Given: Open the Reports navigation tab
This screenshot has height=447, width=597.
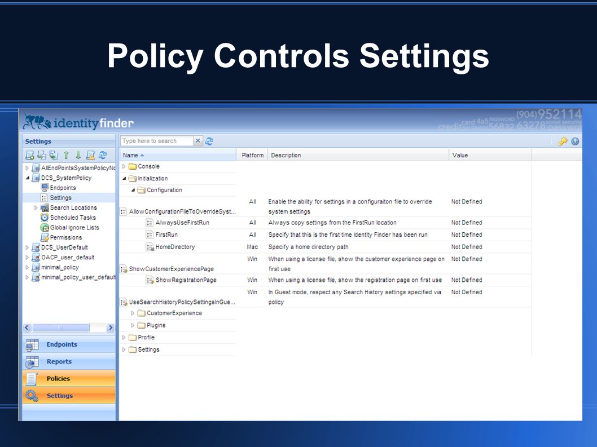Looking at the screenshot, I should pos(69,361).
